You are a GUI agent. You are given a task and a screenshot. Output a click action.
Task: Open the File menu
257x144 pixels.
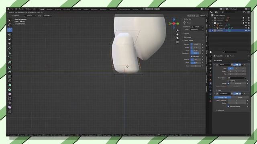[12, 9]
